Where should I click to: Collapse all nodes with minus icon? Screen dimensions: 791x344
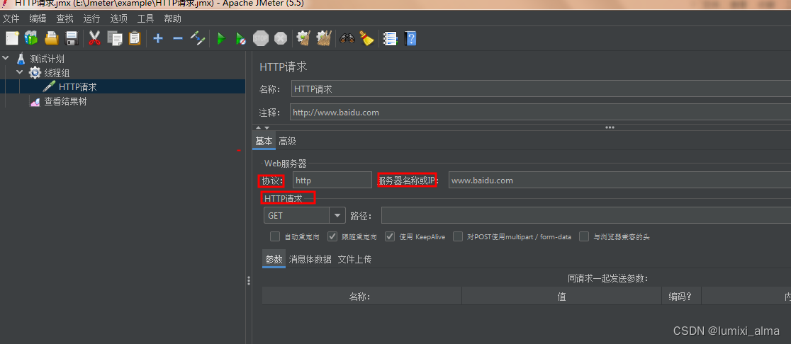coord(178,38)
